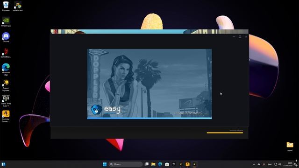Close the launcher window
This screenshot has height=168, width=299.
click(x=246, y=36)
